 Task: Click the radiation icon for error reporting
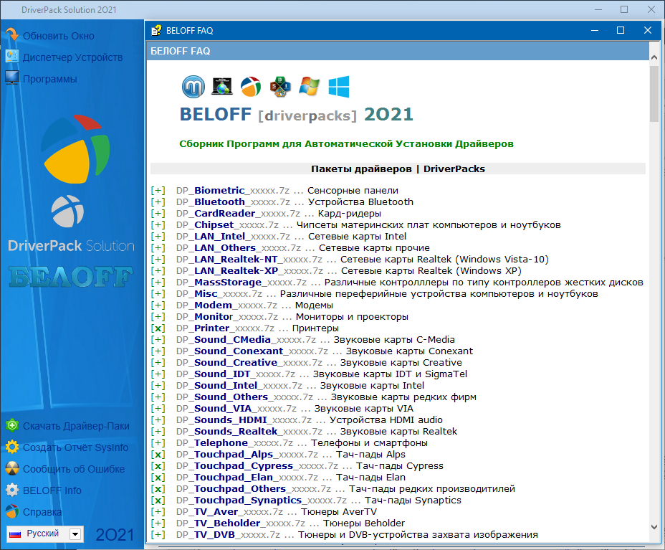click(x=11, y=469)
